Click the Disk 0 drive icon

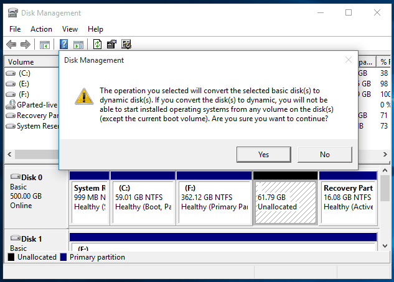16,177
